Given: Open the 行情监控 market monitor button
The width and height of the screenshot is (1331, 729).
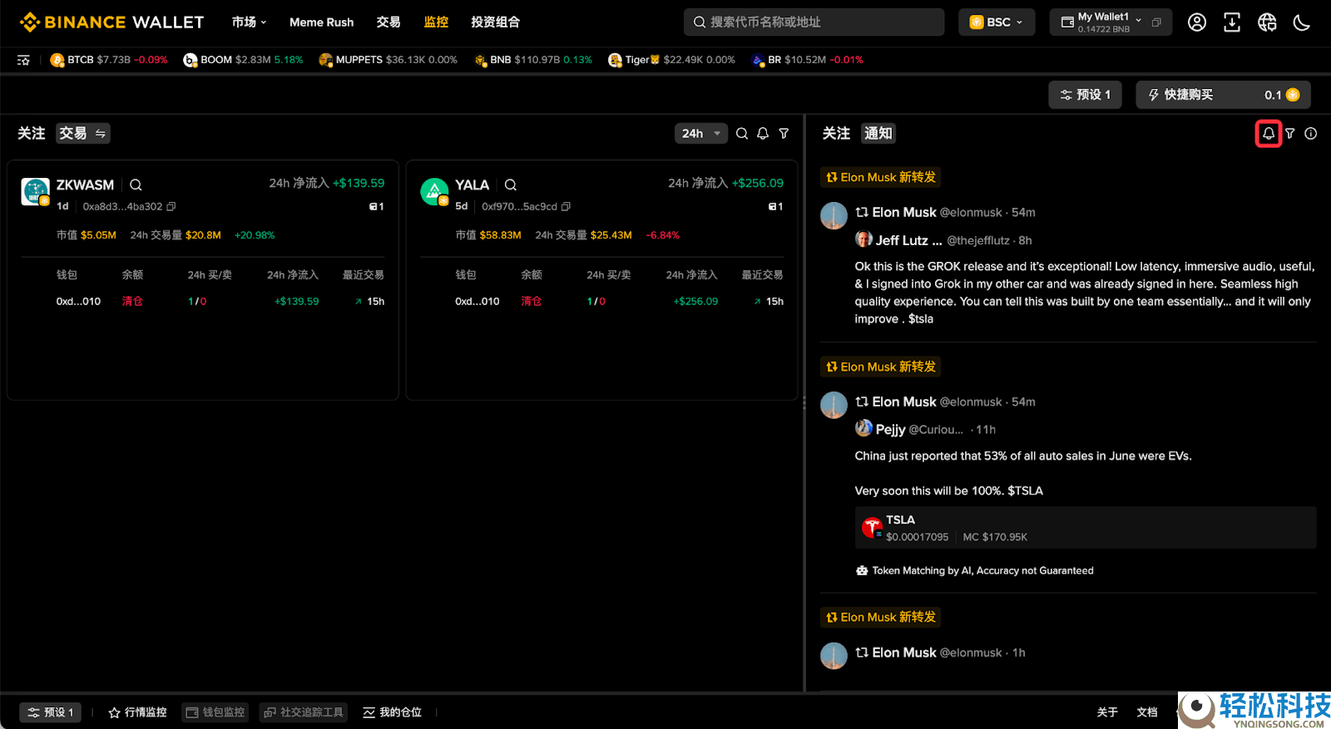Looking at the screenshot, I should click(138, 712).
